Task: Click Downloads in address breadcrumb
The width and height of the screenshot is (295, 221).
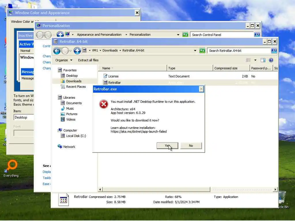Action: point(110,50)
